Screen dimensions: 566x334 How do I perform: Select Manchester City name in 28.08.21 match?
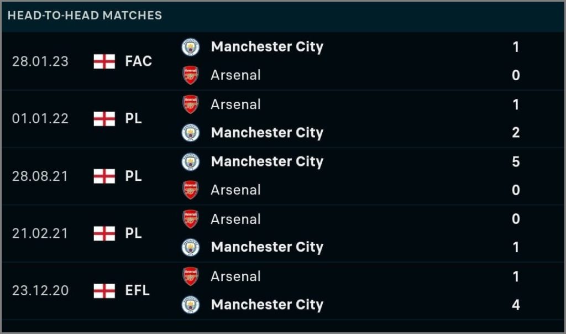pyautogui.click(x=267, y=161)
